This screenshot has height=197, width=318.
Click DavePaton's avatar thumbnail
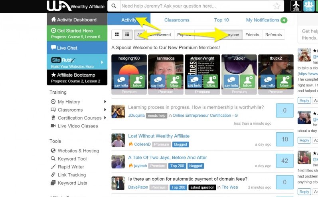click(x=118, y=183)
